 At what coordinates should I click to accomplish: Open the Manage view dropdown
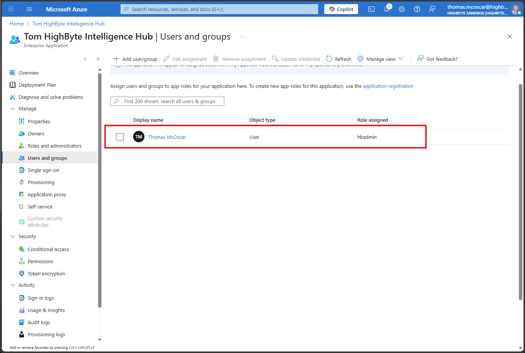[x=380, y=59]
